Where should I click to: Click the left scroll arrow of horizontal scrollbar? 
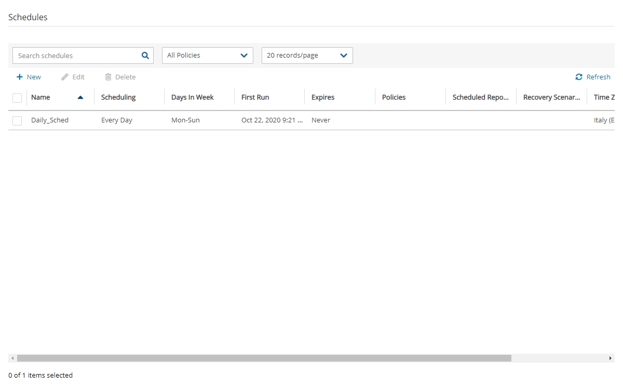tap(12, 358)
